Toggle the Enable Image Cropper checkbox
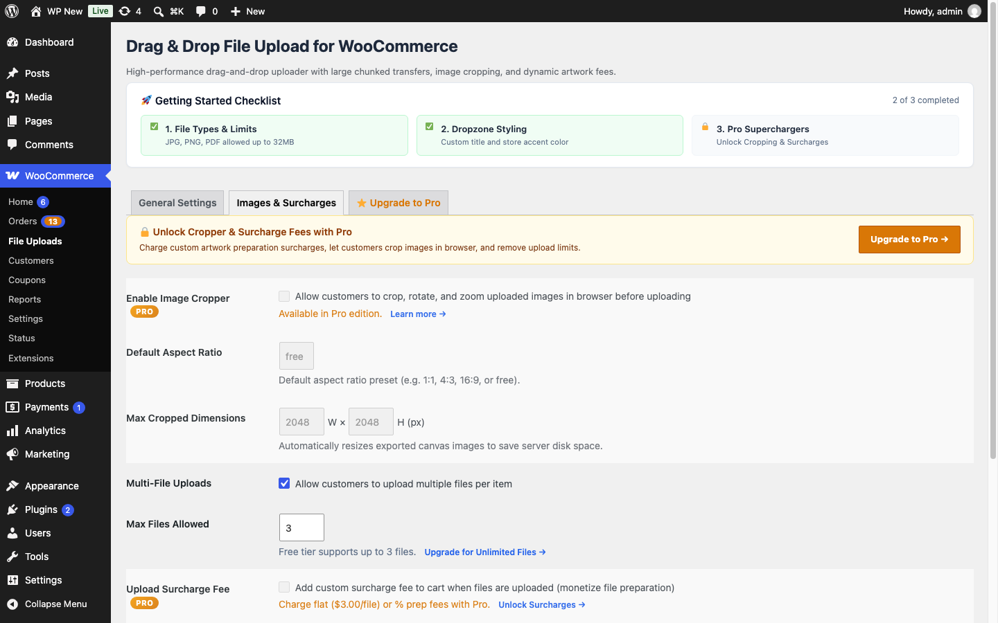The image size is (998, 623). click(x=284, y=296)
